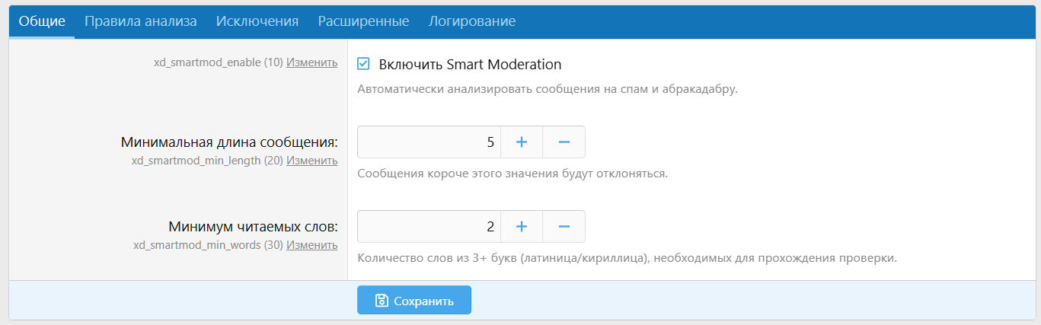Image resolution: width=1041 pixels, height=325 pixels.
Task: Open the Расширенные tab
Action: click(x=363, y=21)
